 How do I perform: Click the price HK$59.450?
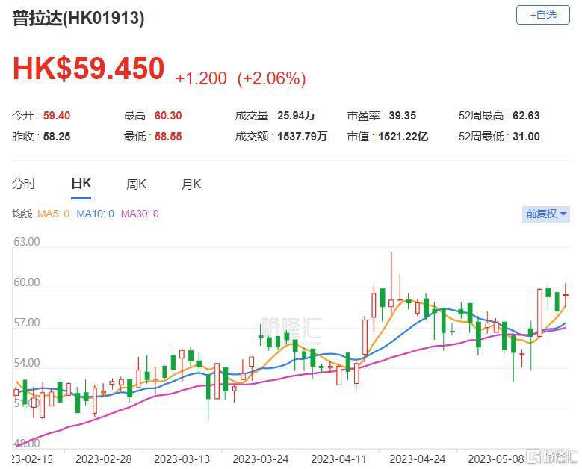click(88, 68)
